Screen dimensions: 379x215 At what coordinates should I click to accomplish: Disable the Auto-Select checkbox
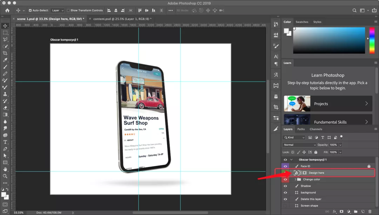(30, 11)
